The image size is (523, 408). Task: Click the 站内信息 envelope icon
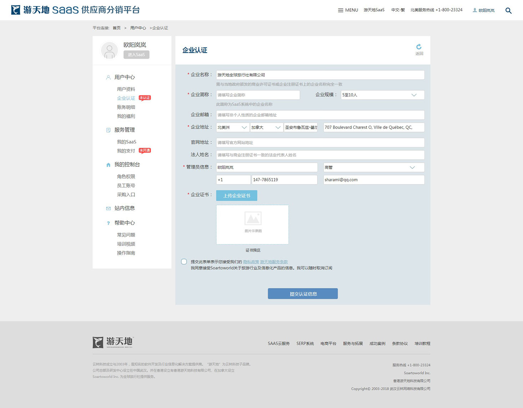tap(108, 208)
